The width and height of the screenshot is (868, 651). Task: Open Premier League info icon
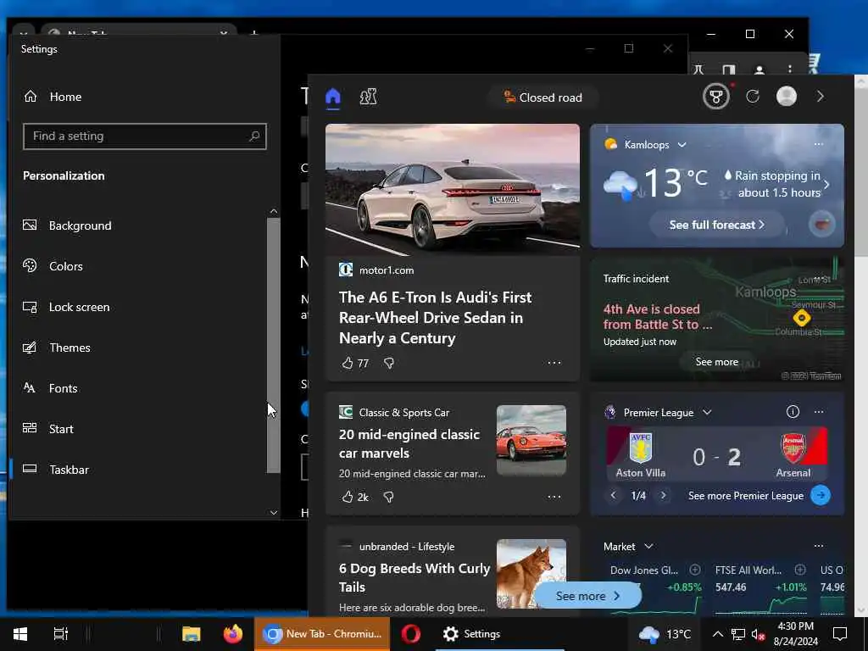pos(793,412)
